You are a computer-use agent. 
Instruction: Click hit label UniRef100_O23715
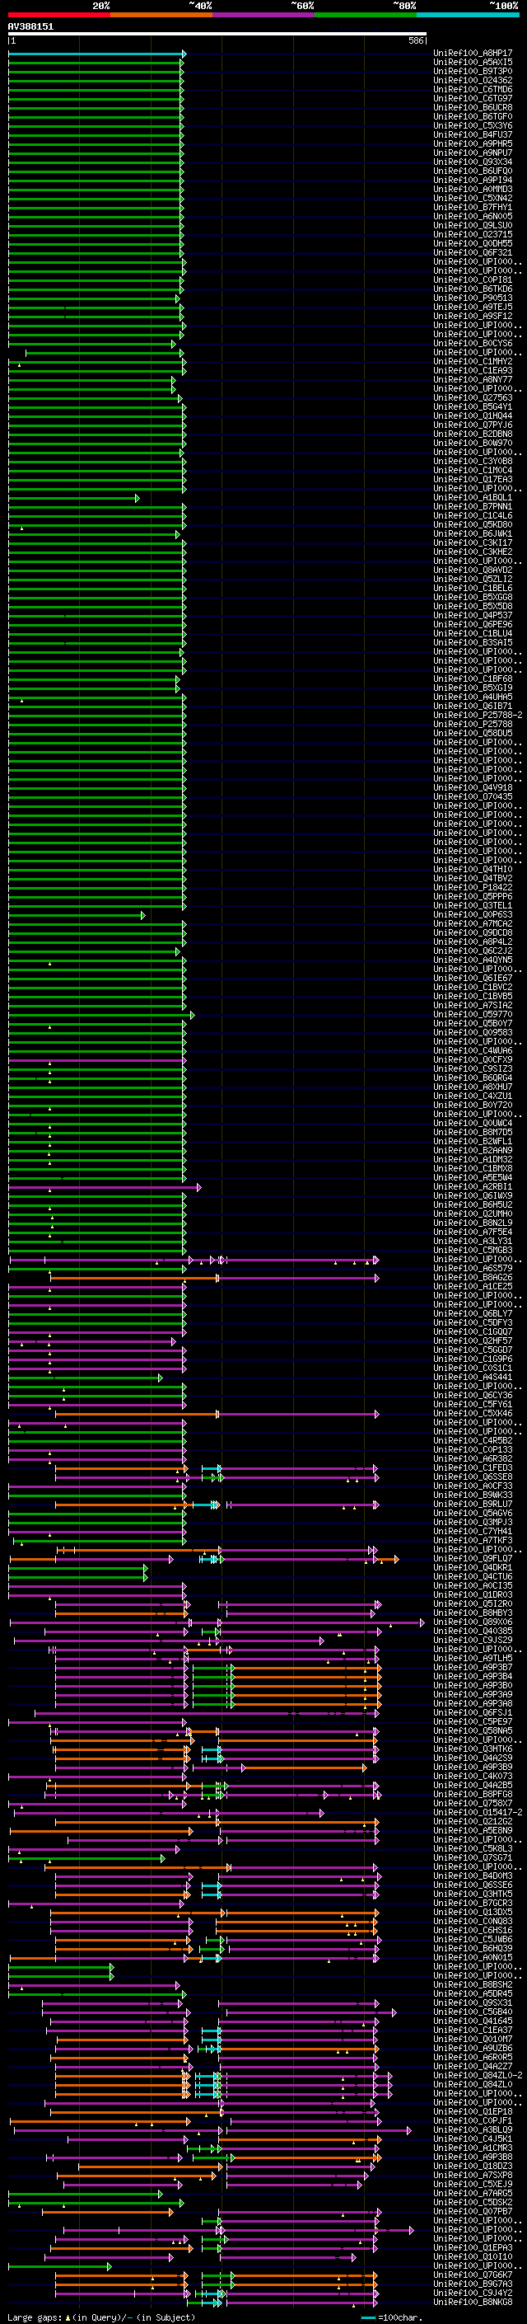[x=472, y=235]
